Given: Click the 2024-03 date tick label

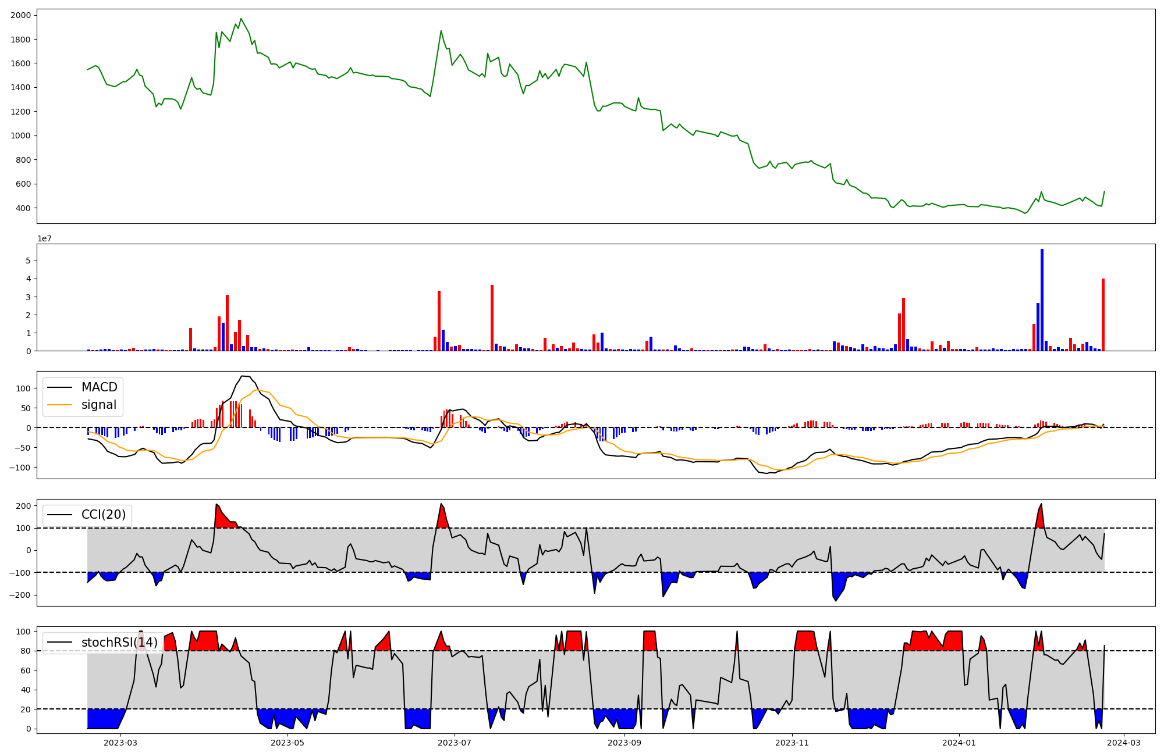Looking at the screenshot, I should coord(1123,743).
